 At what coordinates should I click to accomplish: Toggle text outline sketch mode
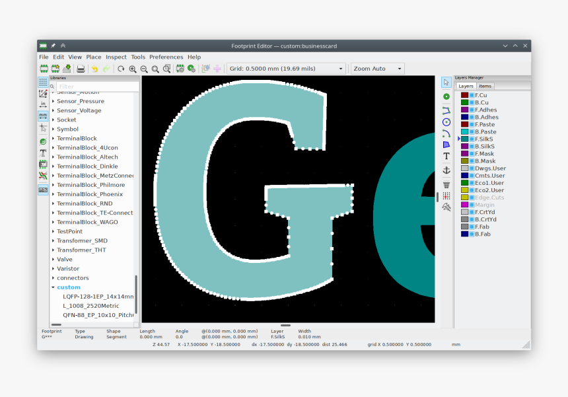click(x=43, y=153)
